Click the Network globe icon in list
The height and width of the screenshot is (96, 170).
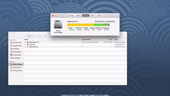[28, 45]
